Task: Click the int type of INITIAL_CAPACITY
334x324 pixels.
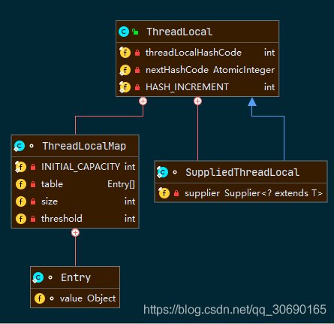Action: [130, 167]
